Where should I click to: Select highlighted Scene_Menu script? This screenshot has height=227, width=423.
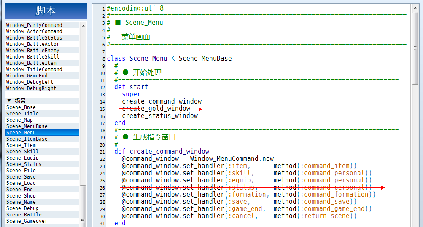point(42,133)
